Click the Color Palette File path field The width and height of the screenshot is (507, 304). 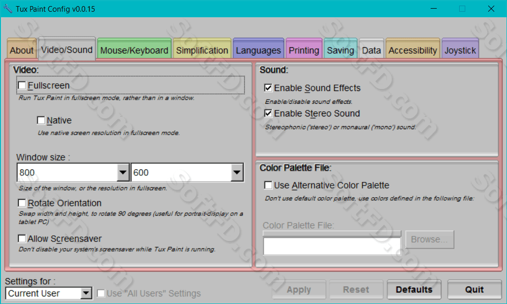coord(332,246)
